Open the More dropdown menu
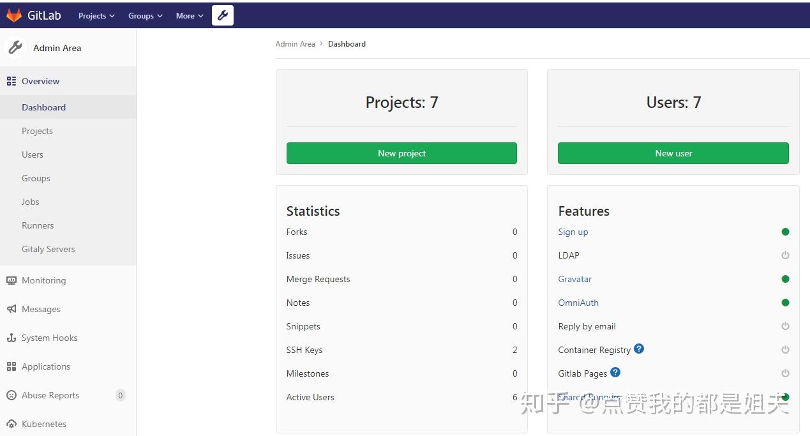 tap(190, 16)
